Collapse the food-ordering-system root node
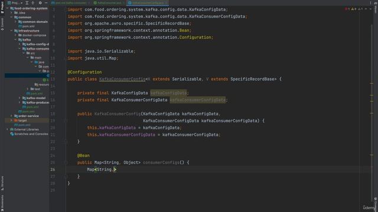Image resolution: width=378 pixels, height=212 pixels. click(7, 8)
